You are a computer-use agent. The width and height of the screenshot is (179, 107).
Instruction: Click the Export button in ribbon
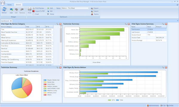(x=95, y=8)
